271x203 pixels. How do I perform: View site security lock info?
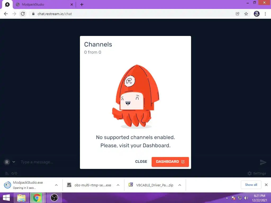tap(33, 14)
